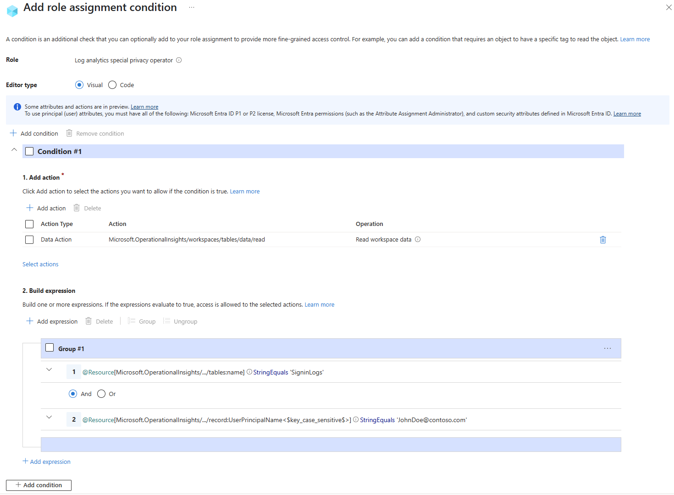
Task: Click the trash icon in the Data Action row
Action: point(603,240)
